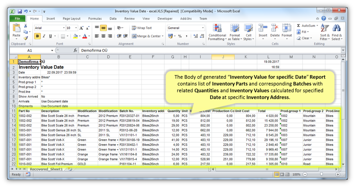Switch to Formulas ribbon tab
The width and height of the screenshot is (355, 187).
[x=95, y=19]
